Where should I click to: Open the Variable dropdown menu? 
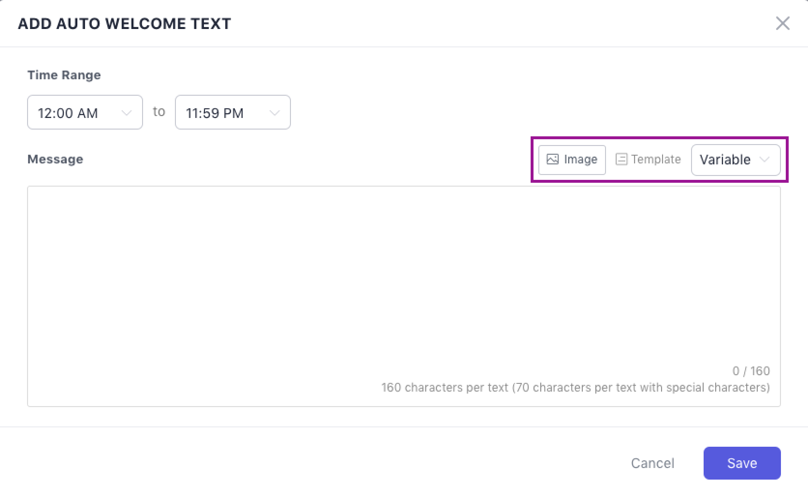[735, 160]
